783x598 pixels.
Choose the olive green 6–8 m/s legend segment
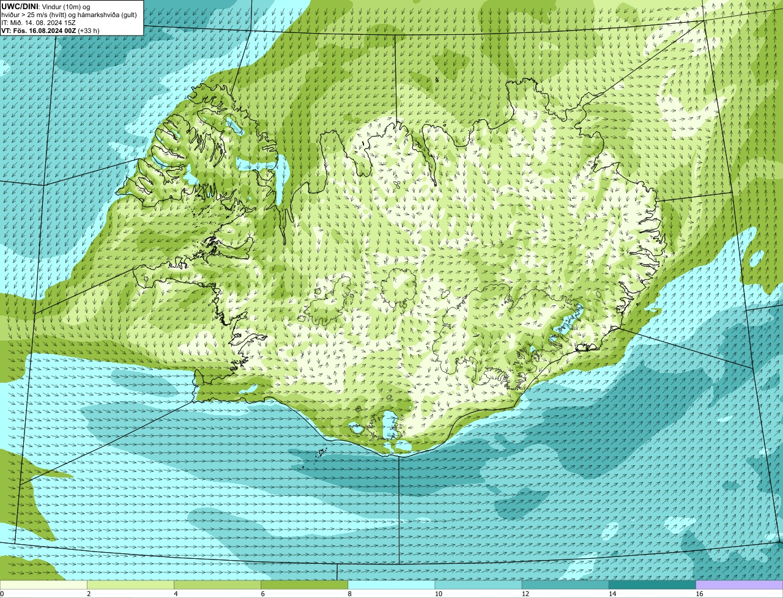click(305, 585)
